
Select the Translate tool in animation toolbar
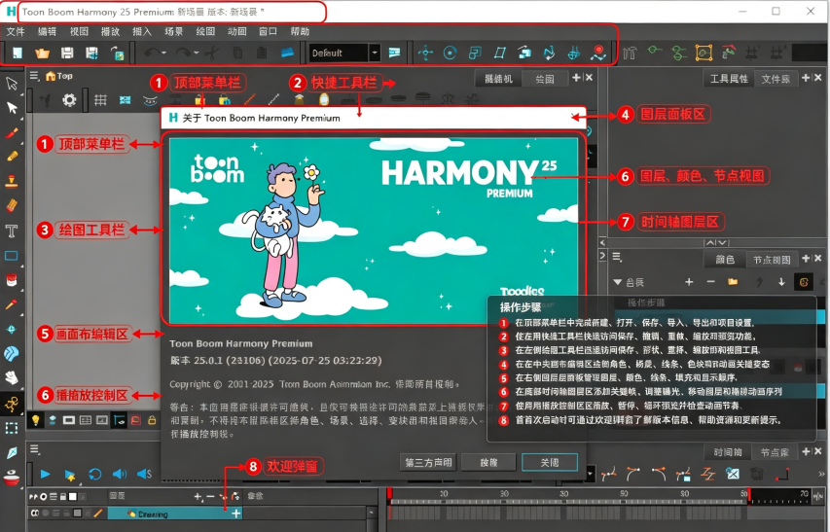425,53
